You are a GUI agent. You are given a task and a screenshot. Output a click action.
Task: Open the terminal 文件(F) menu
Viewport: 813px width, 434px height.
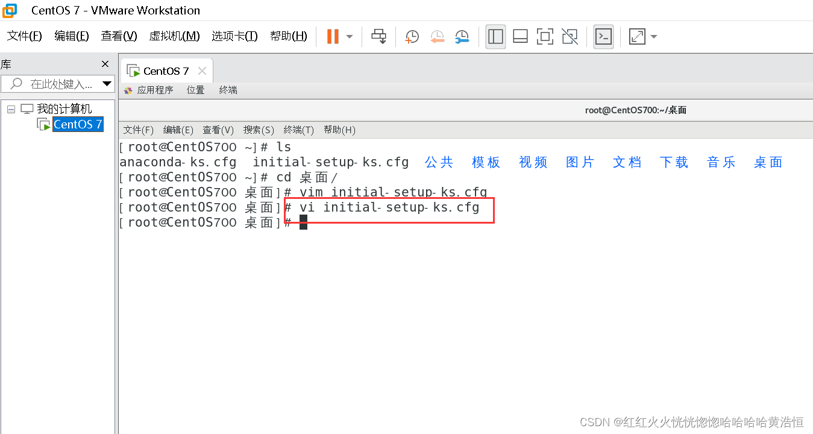[x=139, y=130]
